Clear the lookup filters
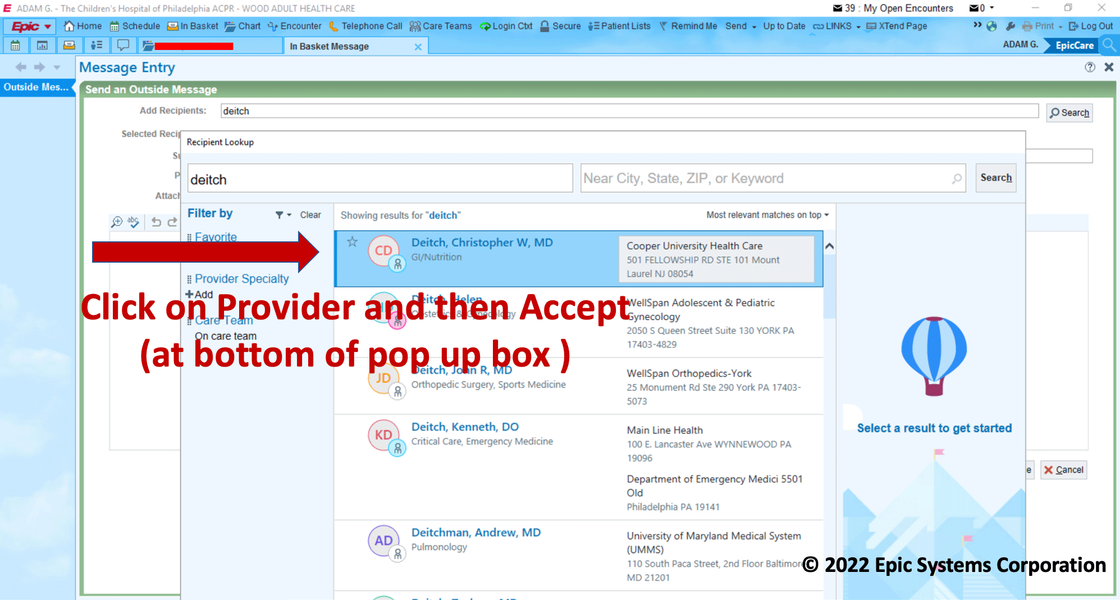 pyautogui.click(x=310, y=215)
